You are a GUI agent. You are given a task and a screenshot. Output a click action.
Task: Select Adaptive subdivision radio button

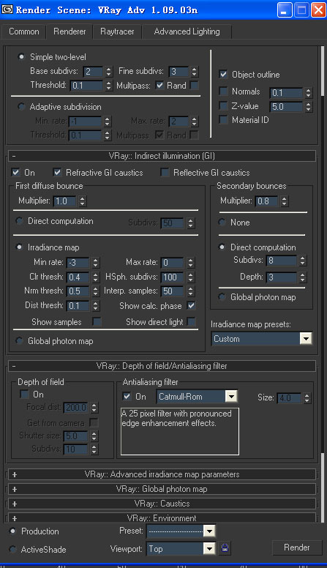(21, 107)
